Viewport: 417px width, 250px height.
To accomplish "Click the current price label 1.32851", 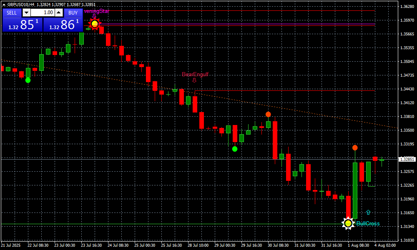I will pos(407,159).
